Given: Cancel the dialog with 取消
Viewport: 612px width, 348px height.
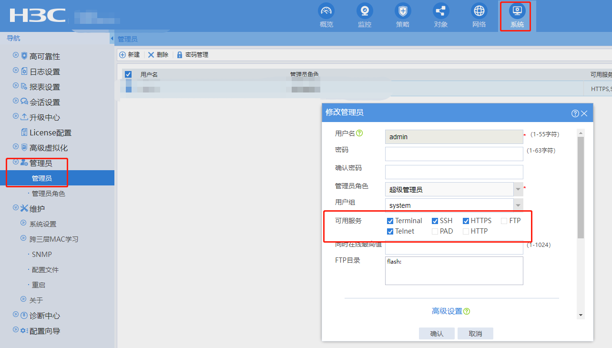Looking at the screenshot, I should (475, 333).
